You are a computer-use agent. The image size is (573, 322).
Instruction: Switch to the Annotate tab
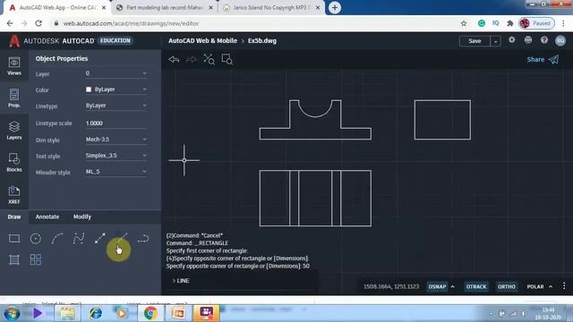(47, 216)
